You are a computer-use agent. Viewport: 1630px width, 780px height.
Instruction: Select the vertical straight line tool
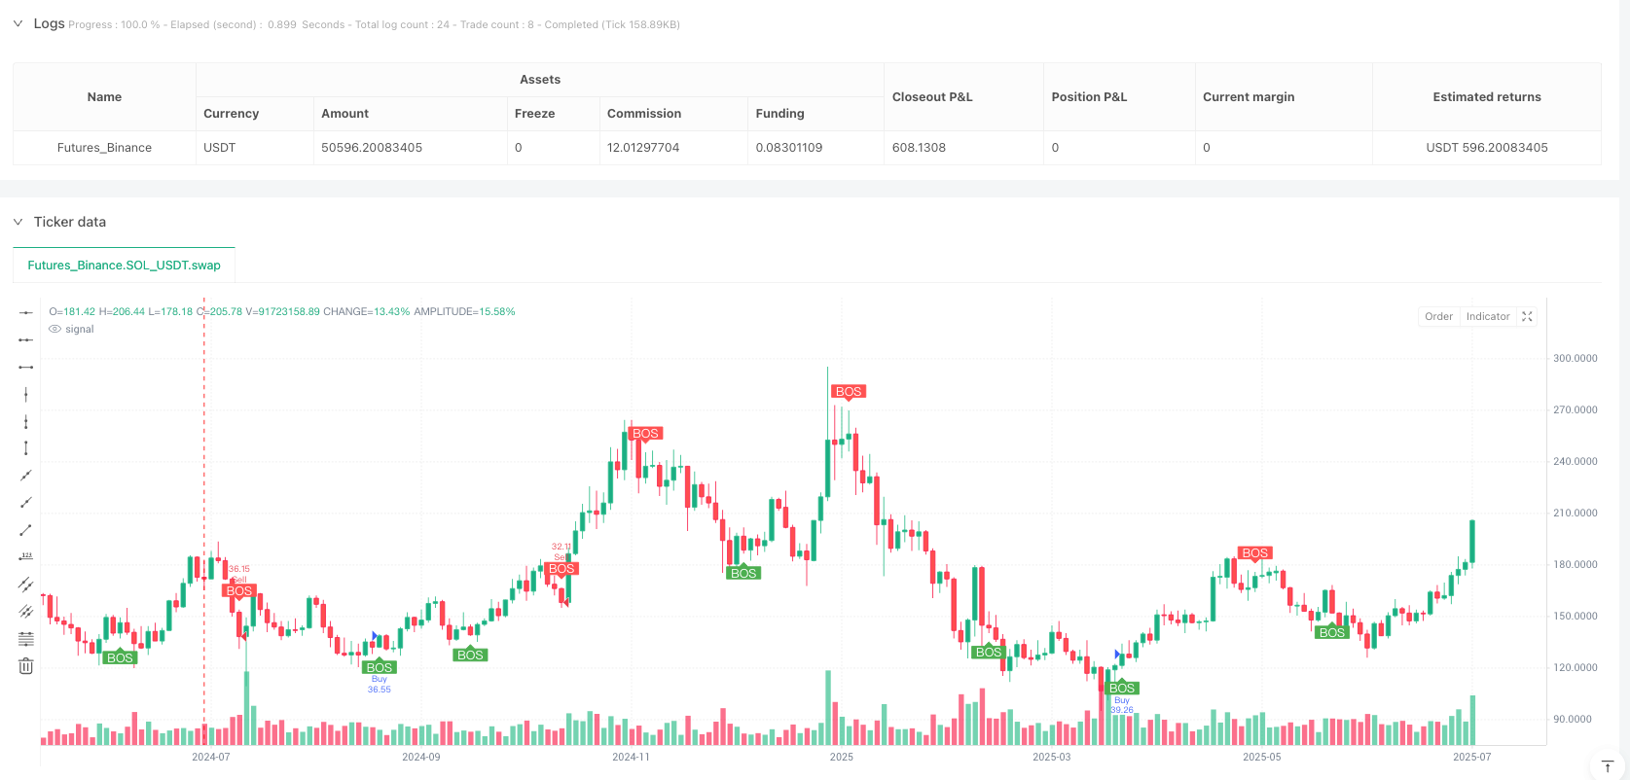(x=26, y=394)
